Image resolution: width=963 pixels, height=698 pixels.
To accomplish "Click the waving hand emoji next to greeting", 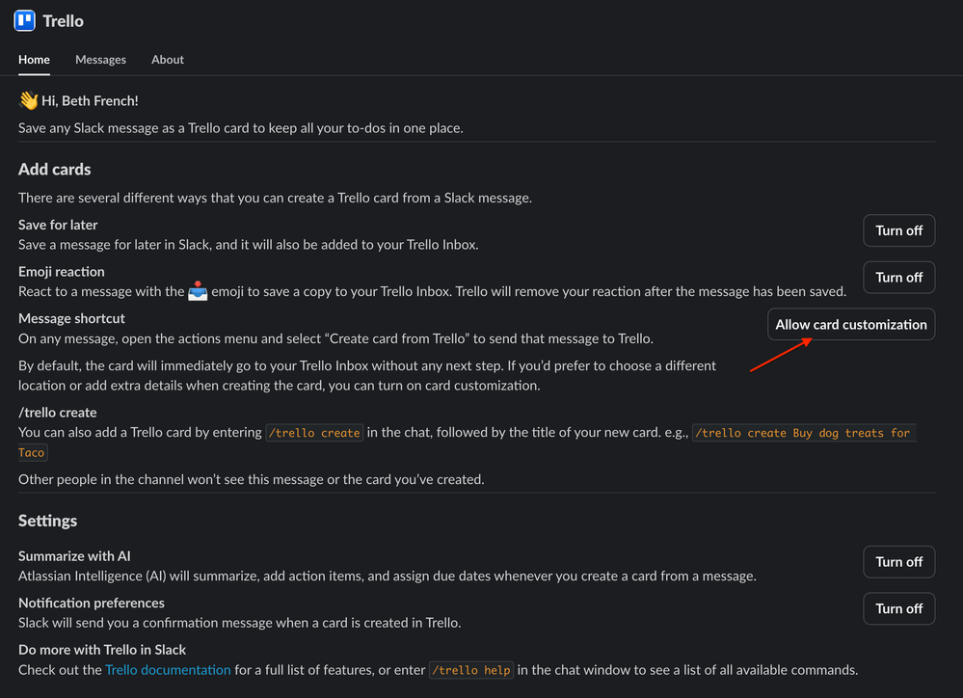I will pos(25,98).
